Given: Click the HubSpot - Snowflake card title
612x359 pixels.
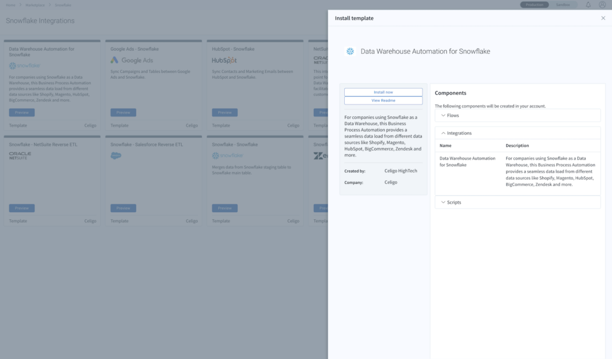Looking at the screenshot, I should click(233, 49).
